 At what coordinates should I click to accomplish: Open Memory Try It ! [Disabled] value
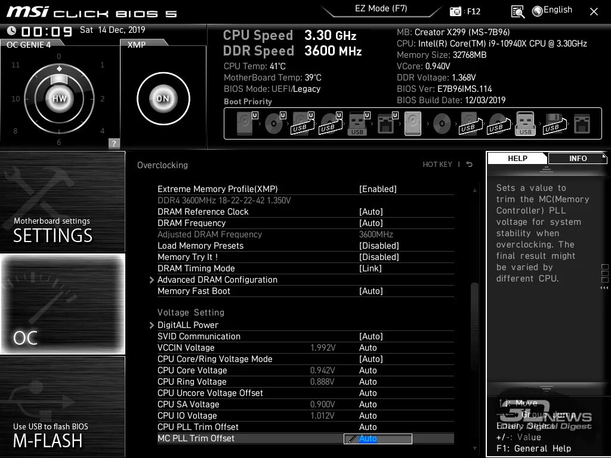[379, 256]
